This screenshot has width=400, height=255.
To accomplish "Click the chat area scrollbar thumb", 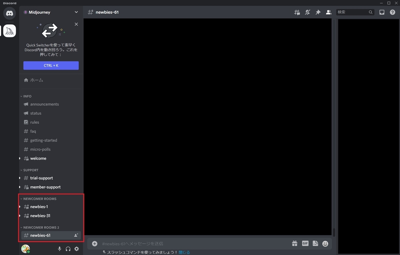I will [x=334, y=232].
